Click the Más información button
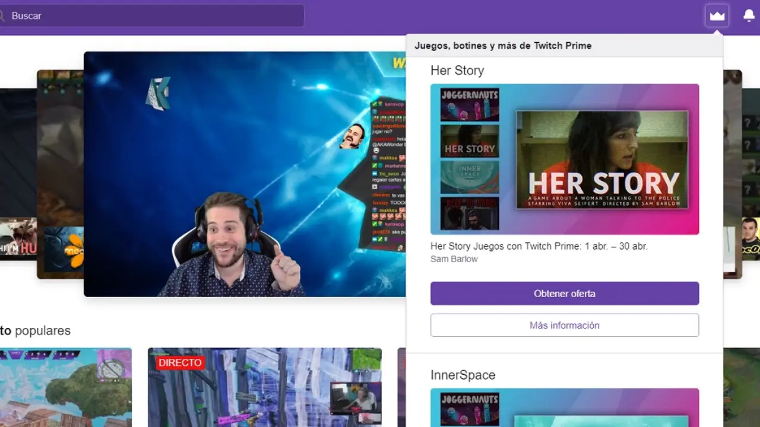Viewport: 760px width, 427px height. (564, 325)
